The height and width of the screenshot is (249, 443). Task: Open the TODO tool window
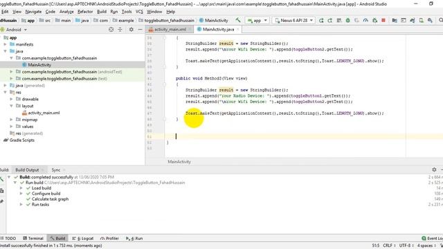(8, 238)
